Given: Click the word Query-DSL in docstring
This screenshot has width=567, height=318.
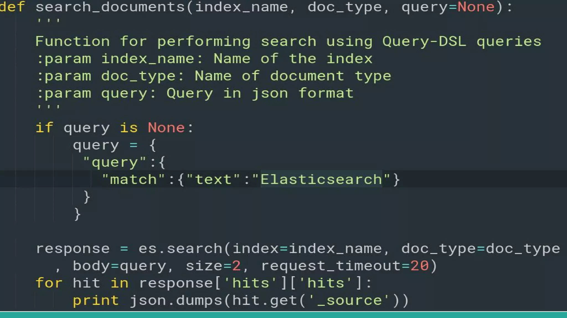Looking at the screenshot, I should [x=424, y=42].
